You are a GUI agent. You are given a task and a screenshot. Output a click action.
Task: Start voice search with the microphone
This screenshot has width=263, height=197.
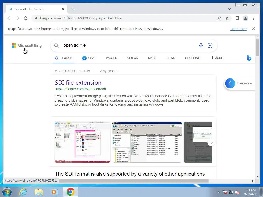(201, 45)
